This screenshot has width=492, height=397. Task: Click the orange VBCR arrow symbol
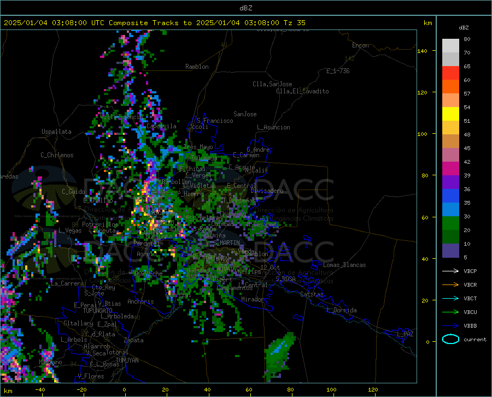(x=450, y=285)
